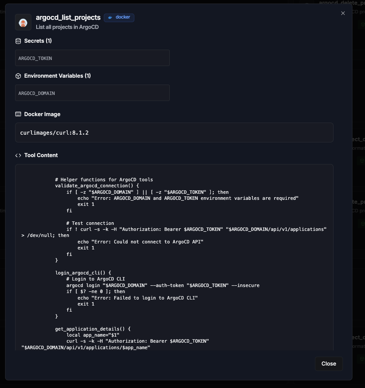
Task: Click the environment variables required error line
Action: (188, 198)
